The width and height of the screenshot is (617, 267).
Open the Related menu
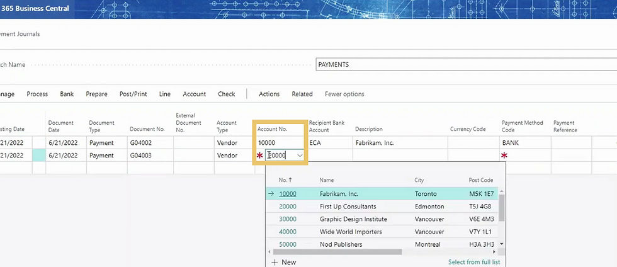[302, 94]
